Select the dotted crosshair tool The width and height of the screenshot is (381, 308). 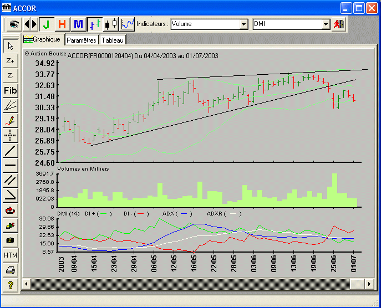pyautogui.click(x=10, y=135)
